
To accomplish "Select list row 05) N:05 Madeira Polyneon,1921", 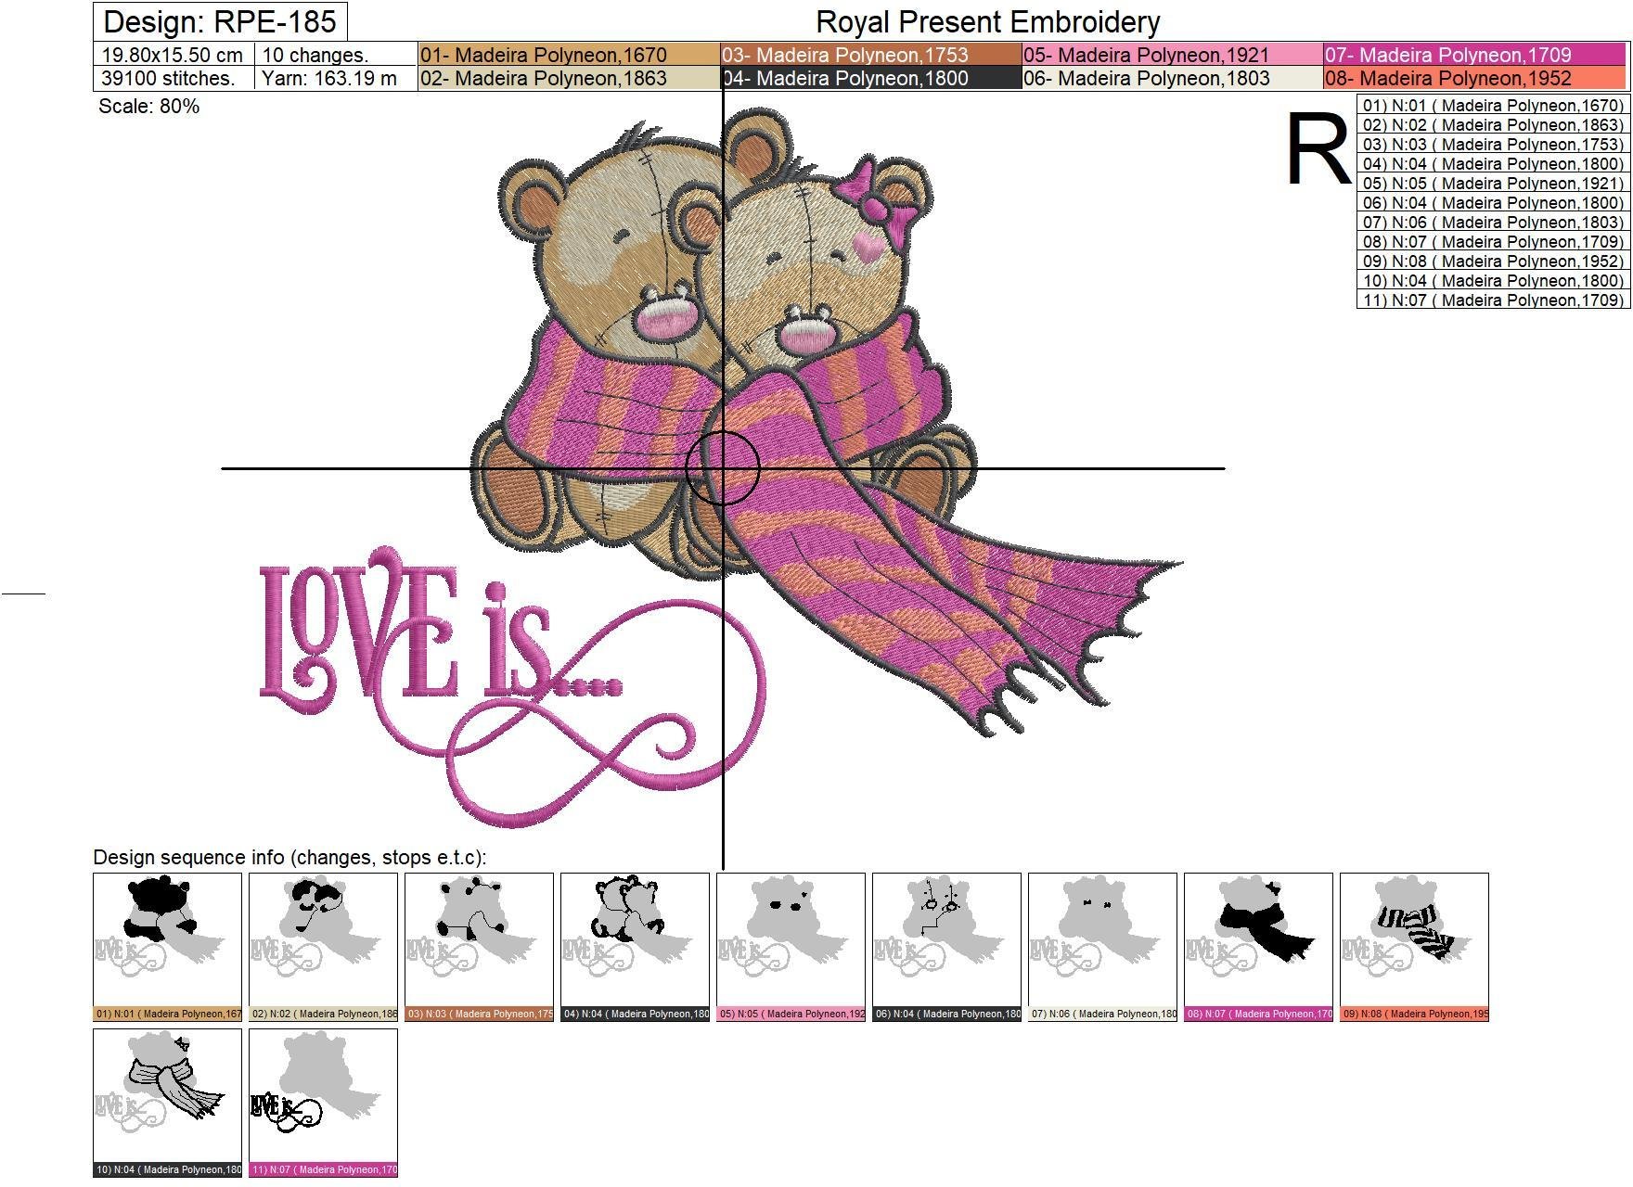I will pyautogui.click(x=1494, y=184).
